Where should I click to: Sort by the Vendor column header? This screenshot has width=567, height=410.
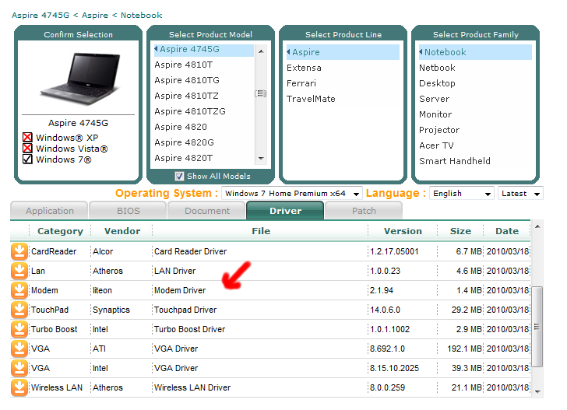(122, 231)
